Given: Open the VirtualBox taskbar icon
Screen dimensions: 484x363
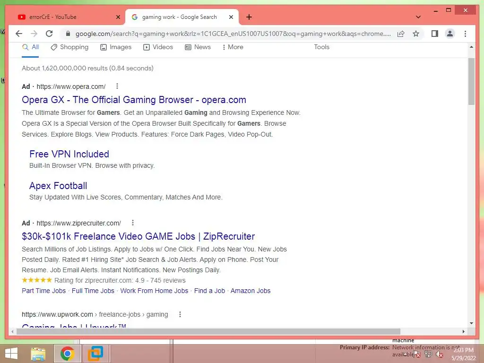Looking at the screenshot, I should [x=95, y=354].
